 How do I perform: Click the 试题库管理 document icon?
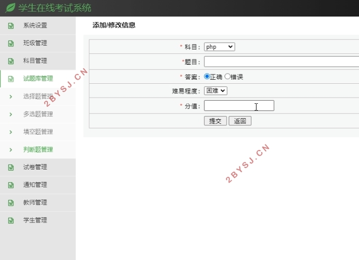[x=11, y=79]
